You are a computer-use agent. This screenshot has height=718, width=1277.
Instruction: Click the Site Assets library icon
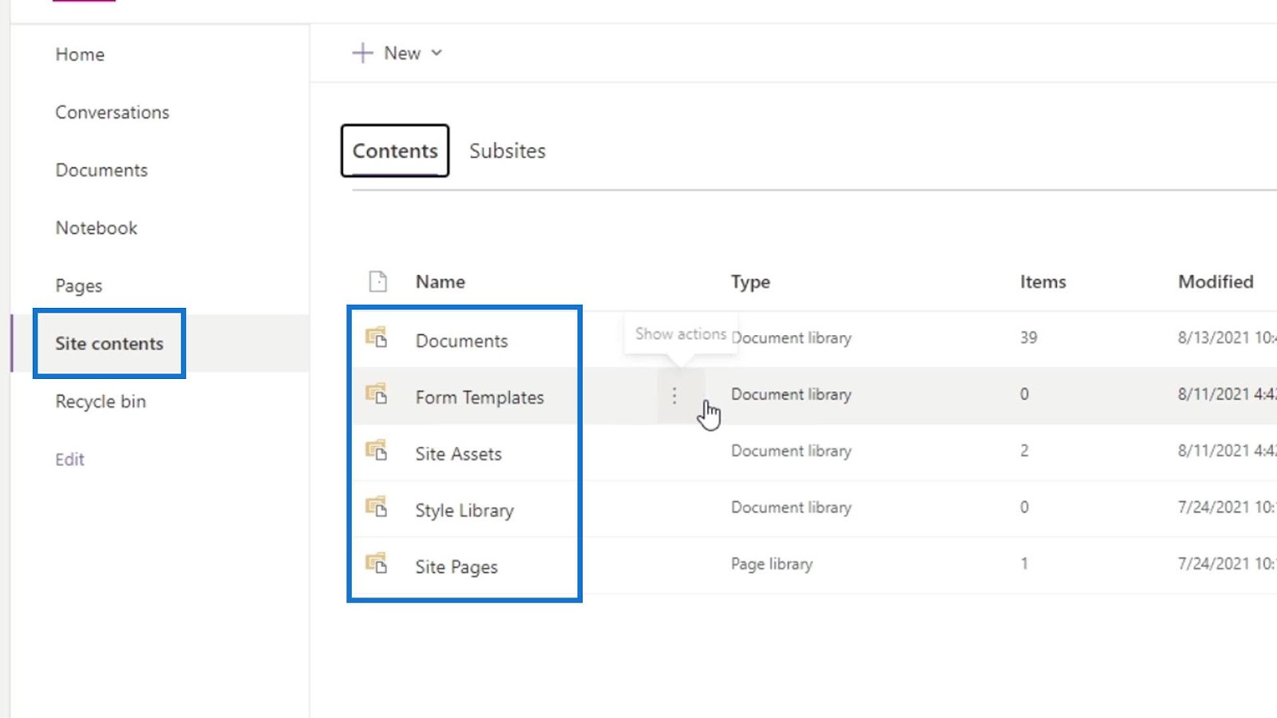point(376,451)
